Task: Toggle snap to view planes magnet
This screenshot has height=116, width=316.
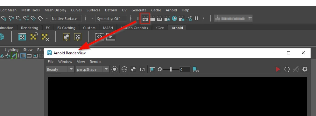Action: 33,19
